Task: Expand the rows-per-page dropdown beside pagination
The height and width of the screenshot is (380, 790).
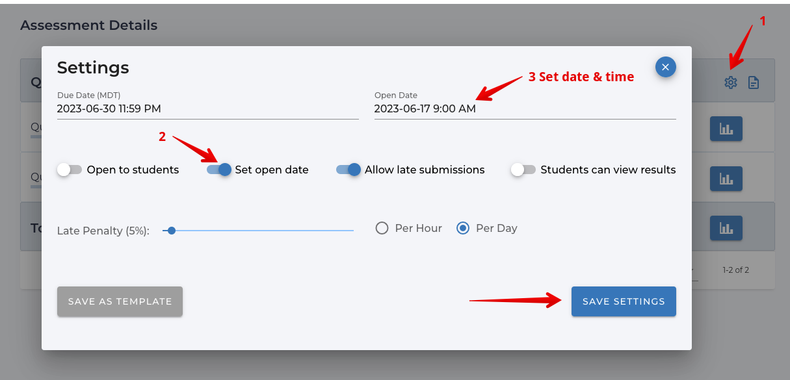Action: click(693, 270)
